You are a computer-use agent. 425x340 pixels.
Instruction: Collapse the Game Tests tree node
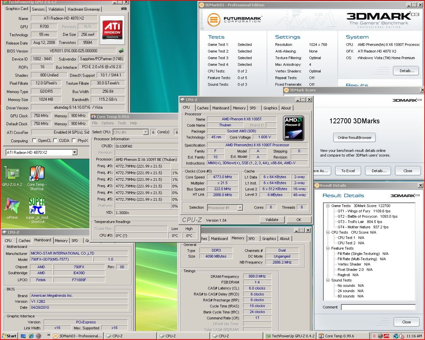click(328, 206)
